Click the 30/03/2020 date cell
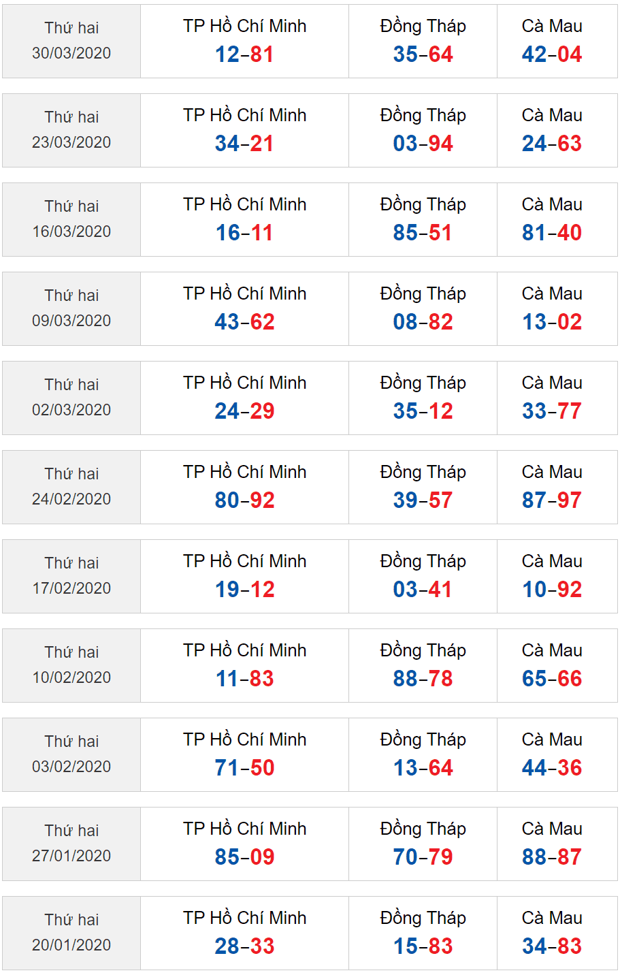620x975 pixels. click(71, 41)
